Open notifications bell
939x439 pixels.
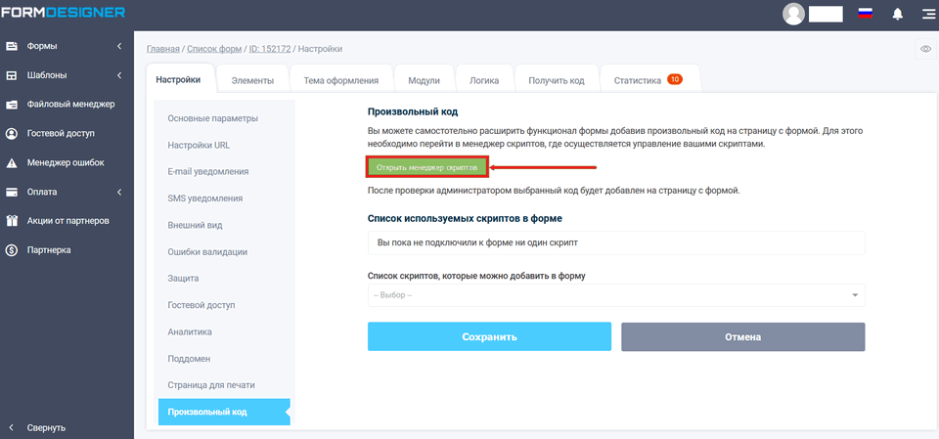pos(897,14)
